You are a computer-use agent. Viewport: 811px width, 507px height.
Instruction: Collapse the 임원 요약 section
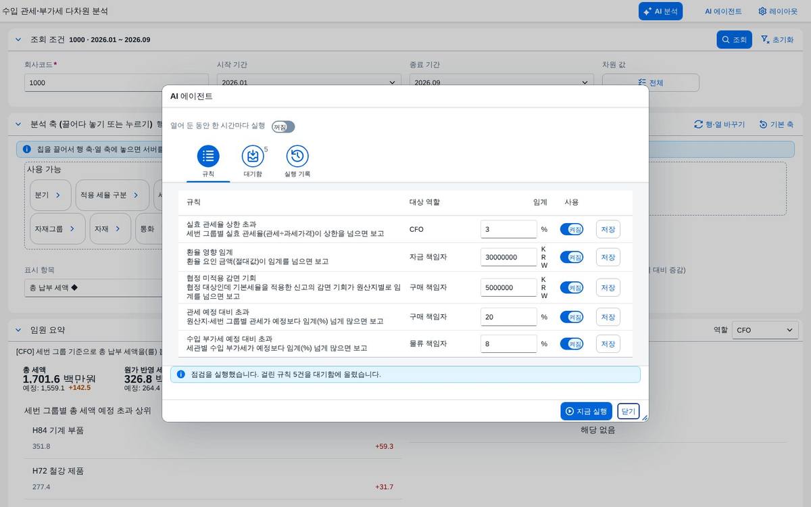pos(18,330)
